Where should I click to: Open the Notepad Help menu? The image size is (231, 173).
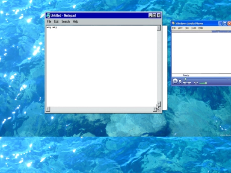pos(75,22)
